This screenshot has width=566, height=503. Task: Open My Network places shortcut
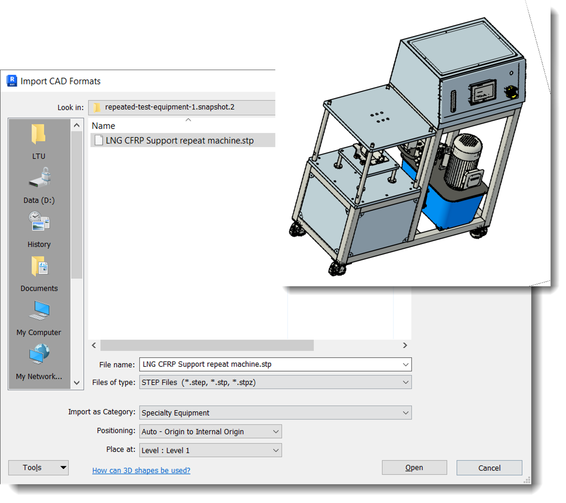point(39,362)
